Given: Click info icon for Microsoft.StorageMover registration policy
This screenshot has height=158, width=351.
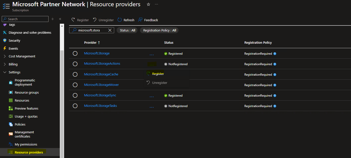Looking at the screenshot, I should point(275,85).
